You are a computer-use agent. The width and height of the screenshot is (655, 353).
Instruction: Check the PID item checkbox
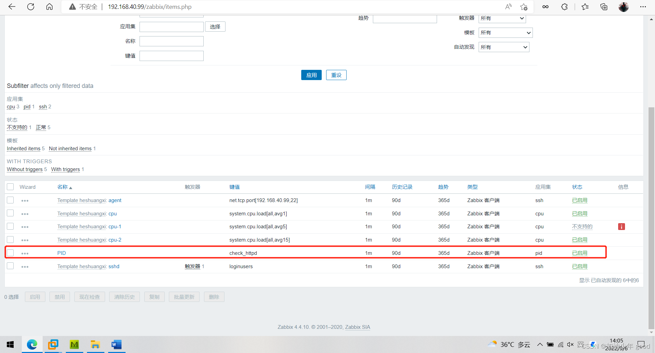(10, 252)
